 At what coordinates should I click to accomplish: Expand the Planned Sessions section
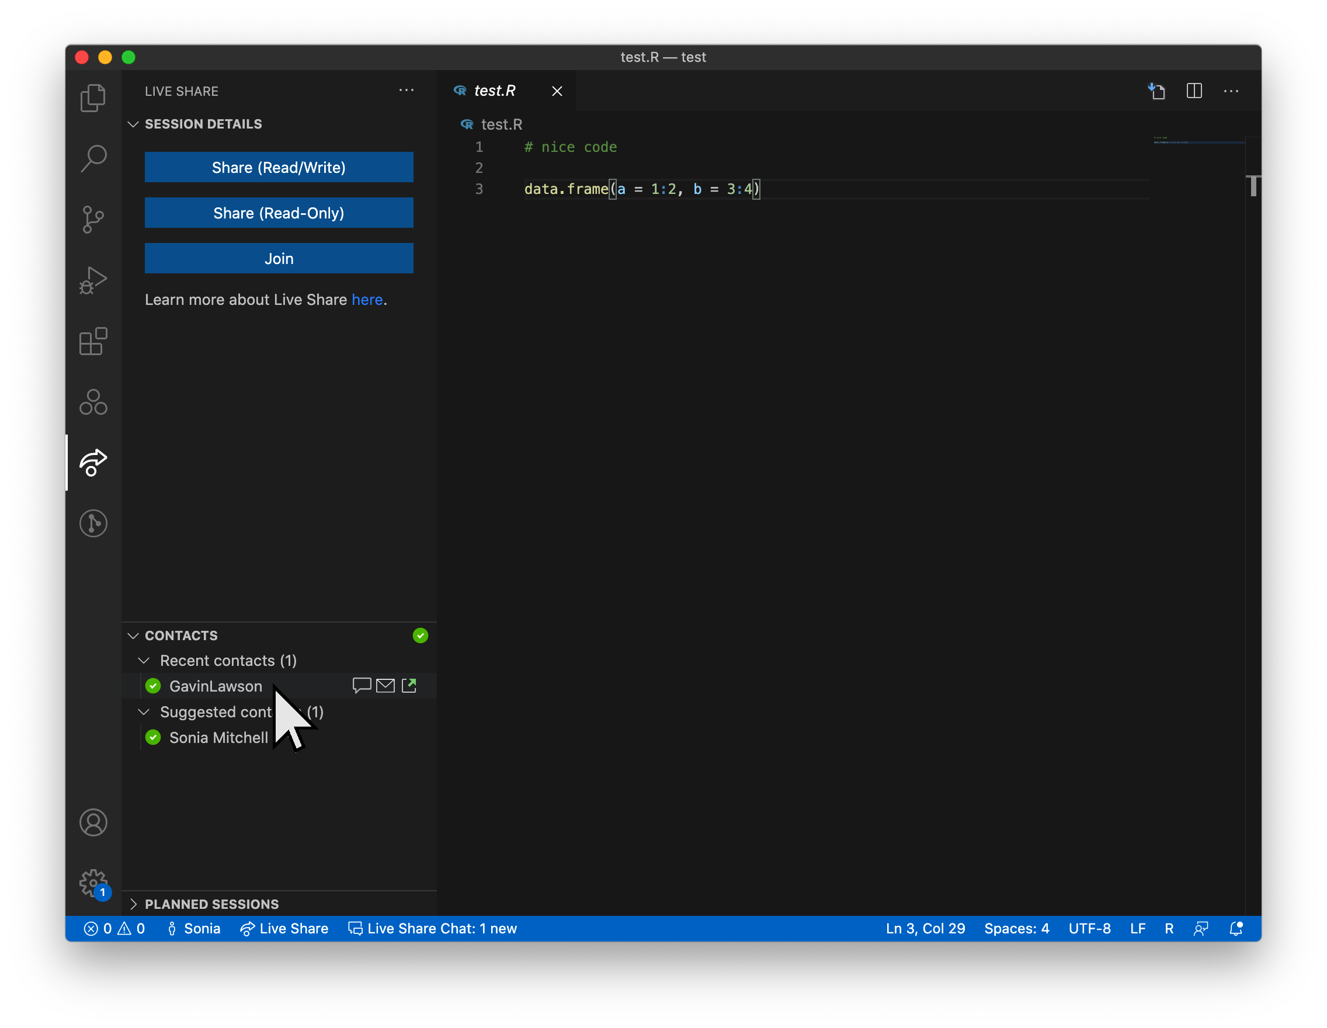tap(133, 904)
